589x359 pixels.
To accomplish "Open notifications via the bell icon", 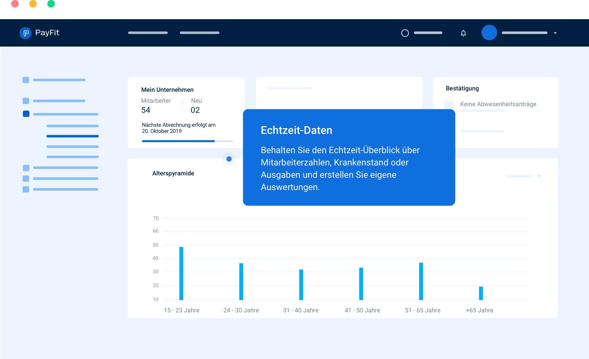I will [x=463, y=33].
